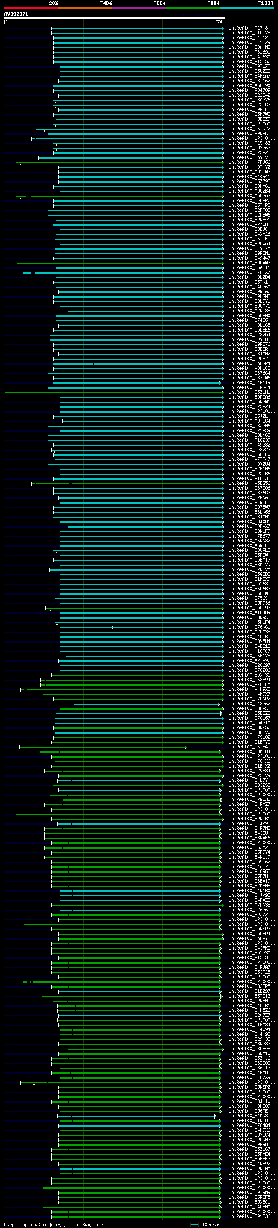This screenshot has height=1228, width=278.
Task: Click the hit label UniRef100_P40941
Action: point(249,177)
